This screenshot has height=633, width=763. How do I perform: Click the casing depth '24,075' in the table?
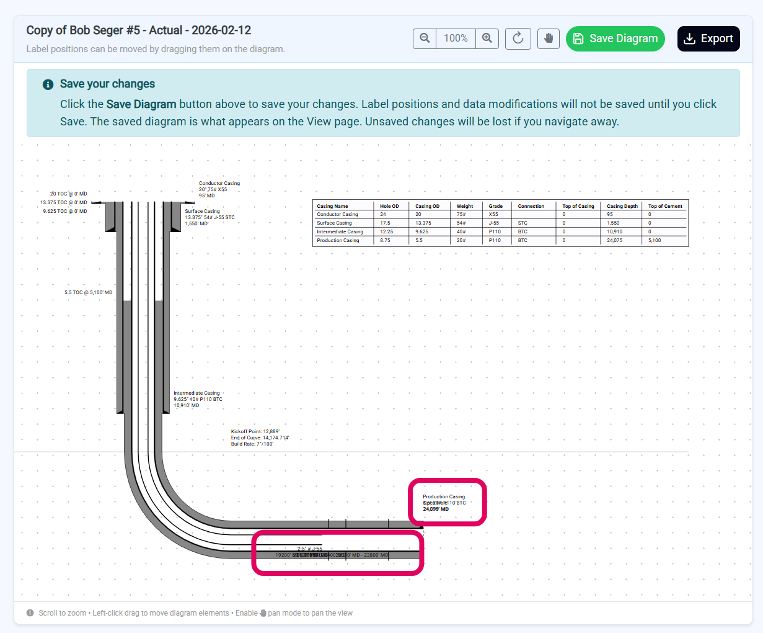tap(614, 240)
